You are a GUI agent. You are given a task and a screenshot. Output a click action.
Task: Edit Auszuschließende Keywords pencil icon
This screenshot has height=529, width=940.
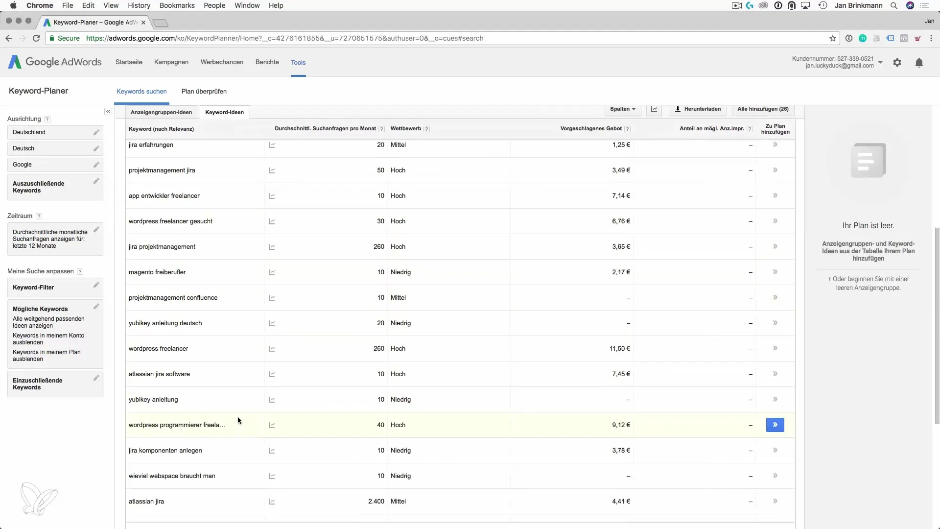coord(96,181)
